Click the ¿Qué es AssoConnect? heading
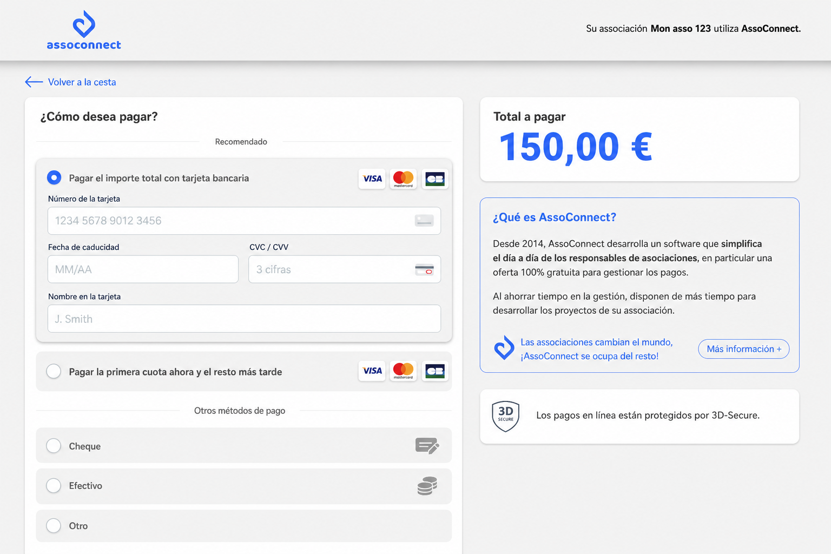The width and height of the screenshot is (831, 554). tap(555, 217)
